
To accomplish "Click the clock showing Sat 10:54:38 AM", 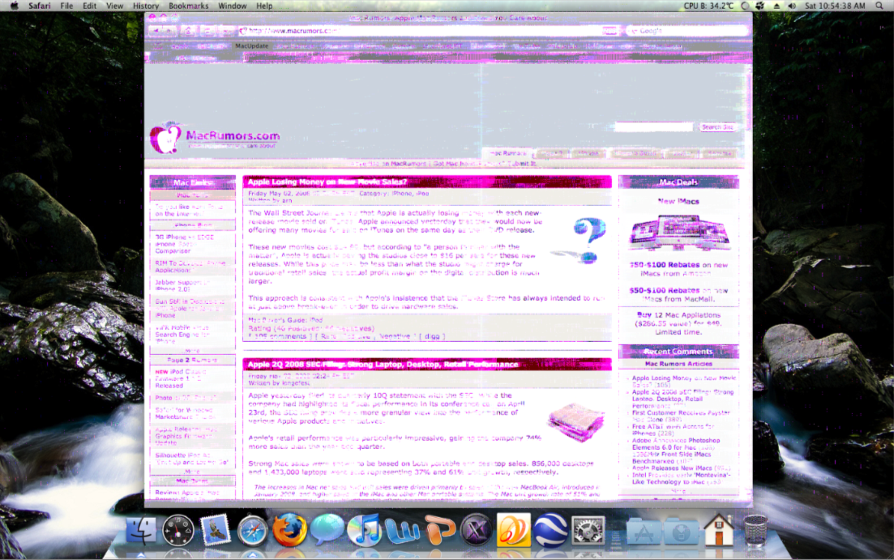I will point(835,6).
